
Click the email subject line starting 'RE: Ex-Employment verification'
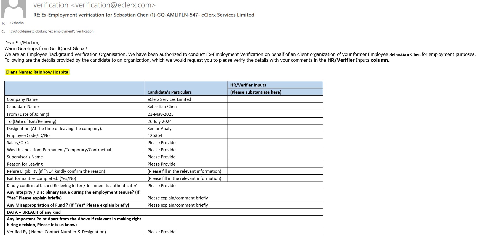point(144,15)
